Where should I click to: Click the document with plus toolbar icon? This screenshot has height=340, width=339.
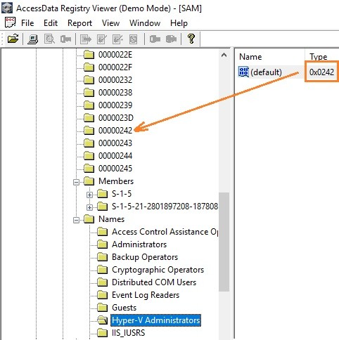117,39
